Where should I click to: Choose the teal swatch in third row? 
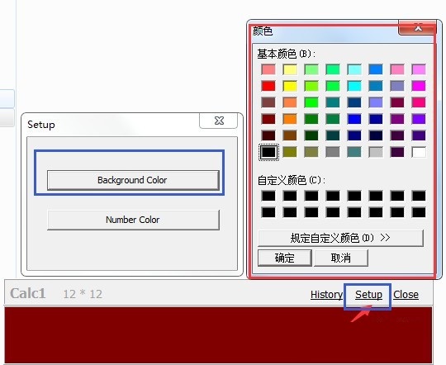[333, 102]
